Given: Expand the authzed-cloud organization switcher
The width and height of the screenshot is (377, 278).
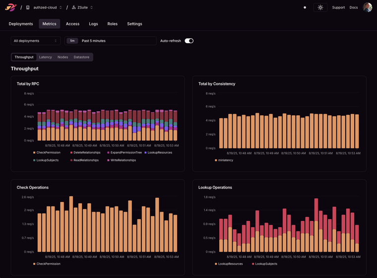Looking at the screenshot, I should click(61, 7).
